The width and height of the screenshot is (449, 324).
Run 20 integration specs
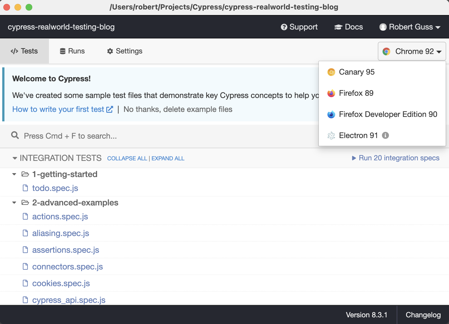396,158
